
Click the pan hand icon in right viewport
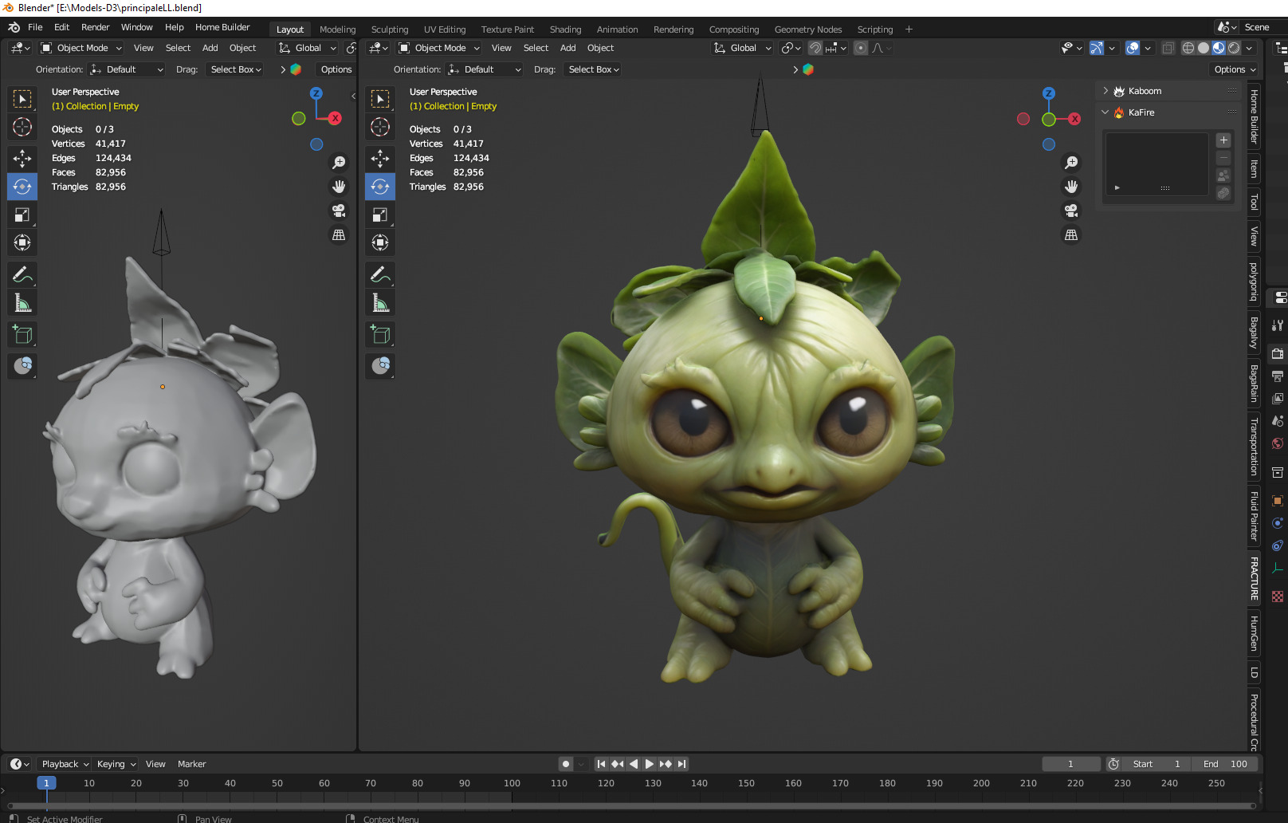(x=1071, y=187)
